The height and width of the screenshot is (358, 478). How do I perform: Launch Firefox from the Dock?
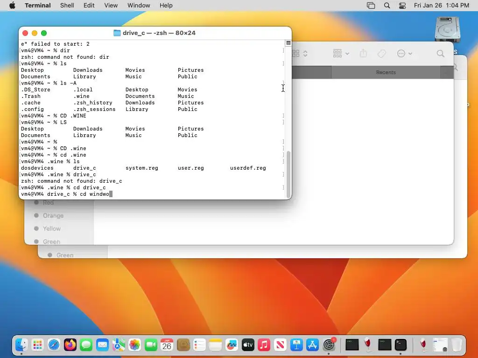tap(70, 345)
